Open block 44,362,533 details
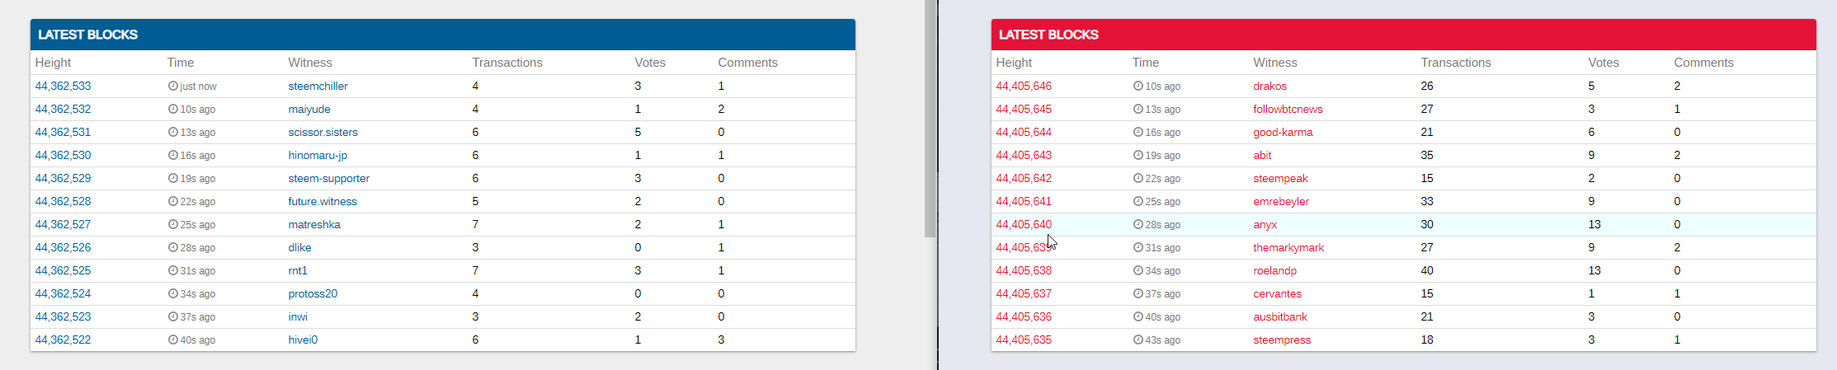 tap(63, 86)
